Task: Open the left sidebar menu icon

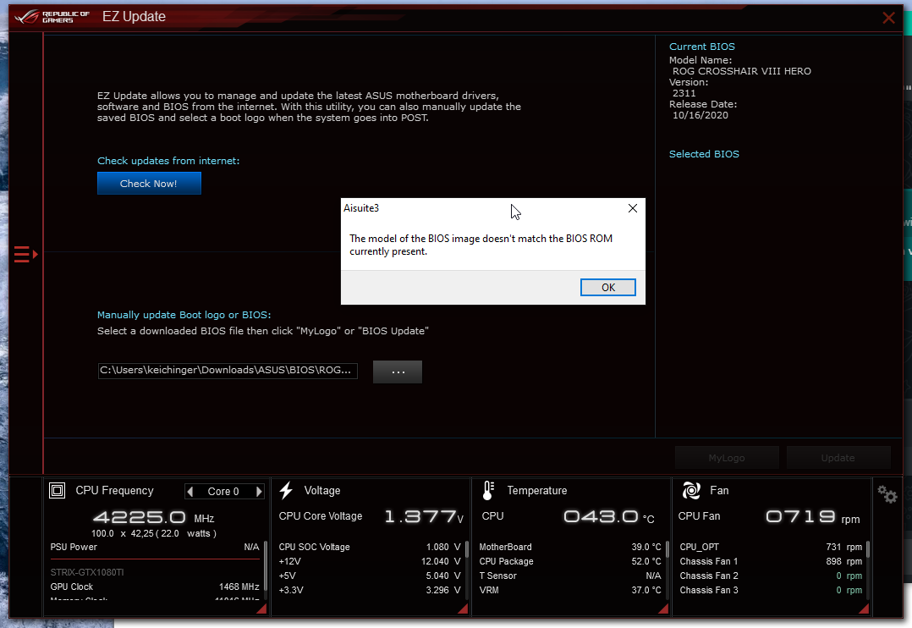Action: (x=25, y=255)
